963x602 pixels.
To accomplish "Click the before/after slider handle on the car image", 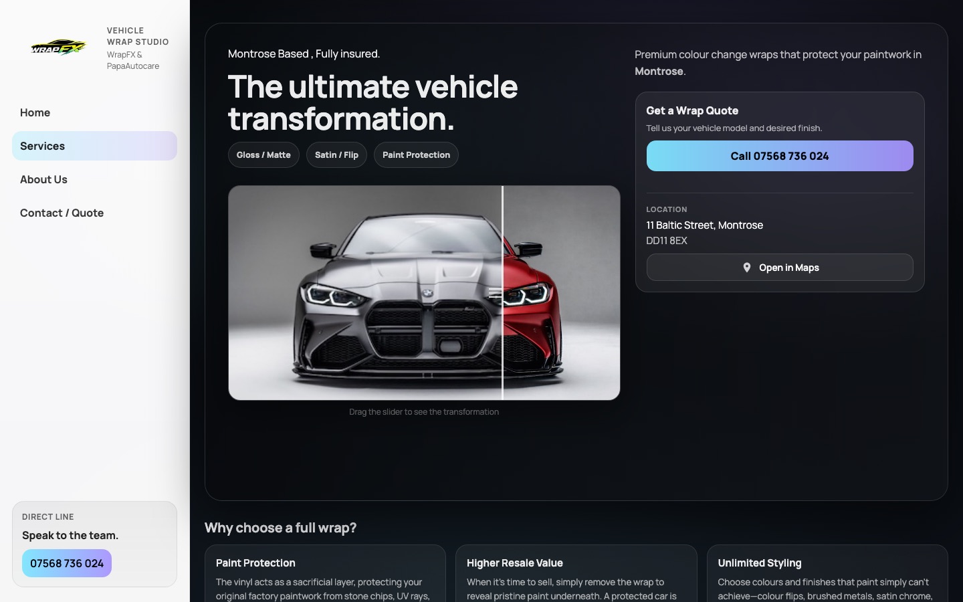I will pyautogui.click(x=496, y=293).
